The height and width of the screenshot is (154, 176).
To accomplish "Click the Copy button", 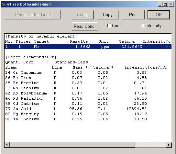I will (x=108, y=15).
